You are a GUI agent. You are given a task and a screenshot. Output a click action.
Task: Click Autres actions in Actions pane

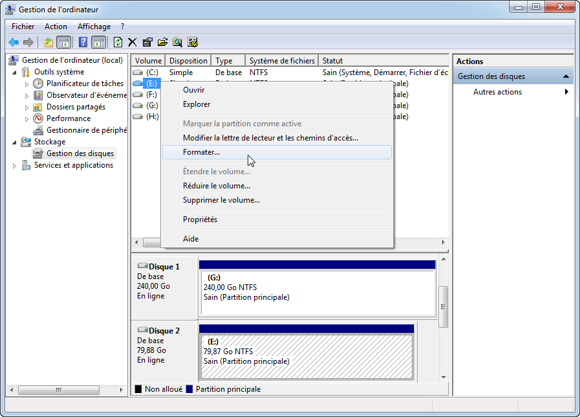(497, 92)
